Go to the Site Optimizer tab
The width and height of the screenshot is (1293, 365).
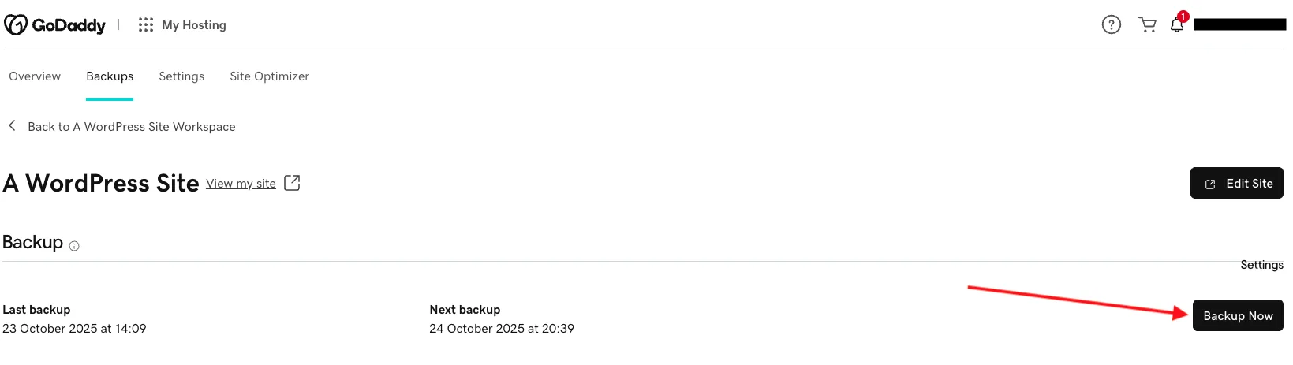[269, 76]
